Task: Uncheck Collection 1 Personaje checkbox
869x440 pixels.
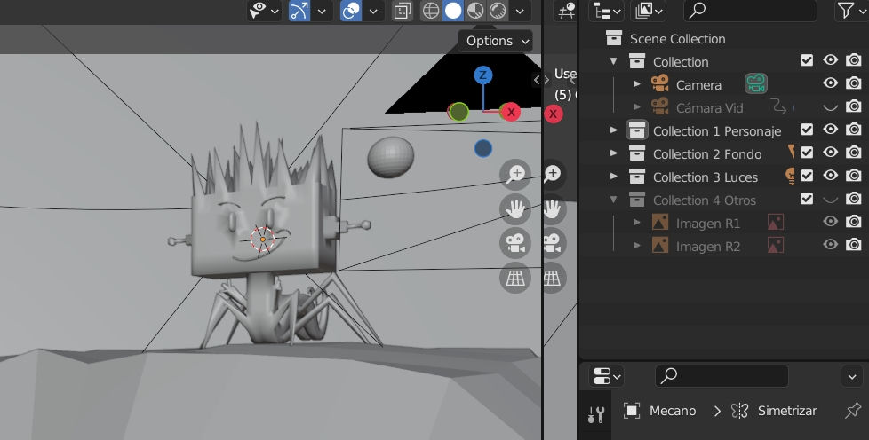Action: (807, 129)
